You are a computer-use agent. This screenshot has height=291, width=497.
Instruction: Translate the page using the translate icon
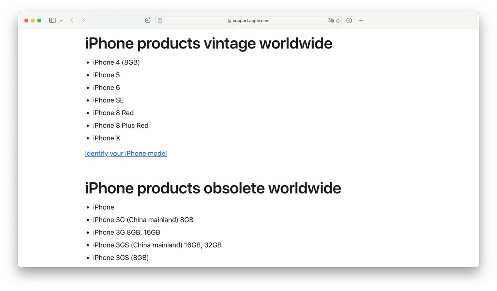pos(330,21)
